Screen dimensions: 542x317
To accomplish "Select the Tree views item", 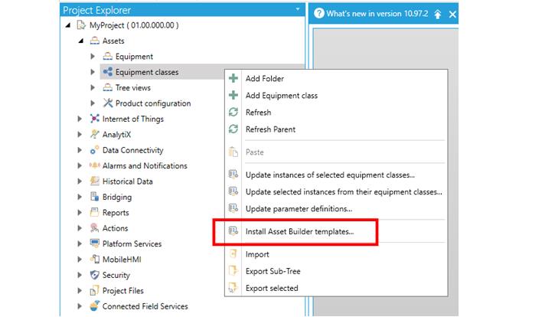I will click(x=132, y=88).
